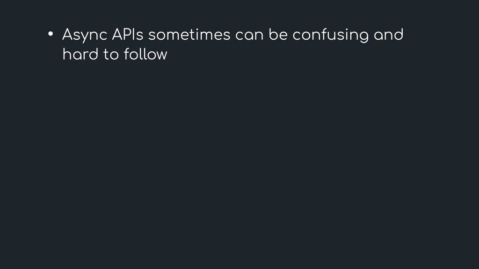Select the word "APIs"
479x269 pixels.
tap(127, 34)
